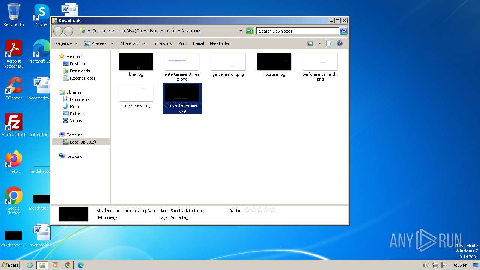The image size is (480, 270).
Task: Select Libraries in navigation pane
Action: pyautogui.click(x=74, y=92)
